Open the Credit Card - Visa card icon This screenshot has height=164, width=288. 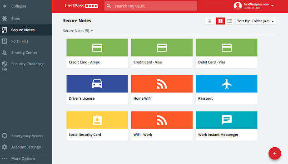(x=162, y=48)
